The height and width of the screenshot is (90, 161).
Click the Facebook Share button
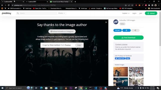(x=128, y=58)
